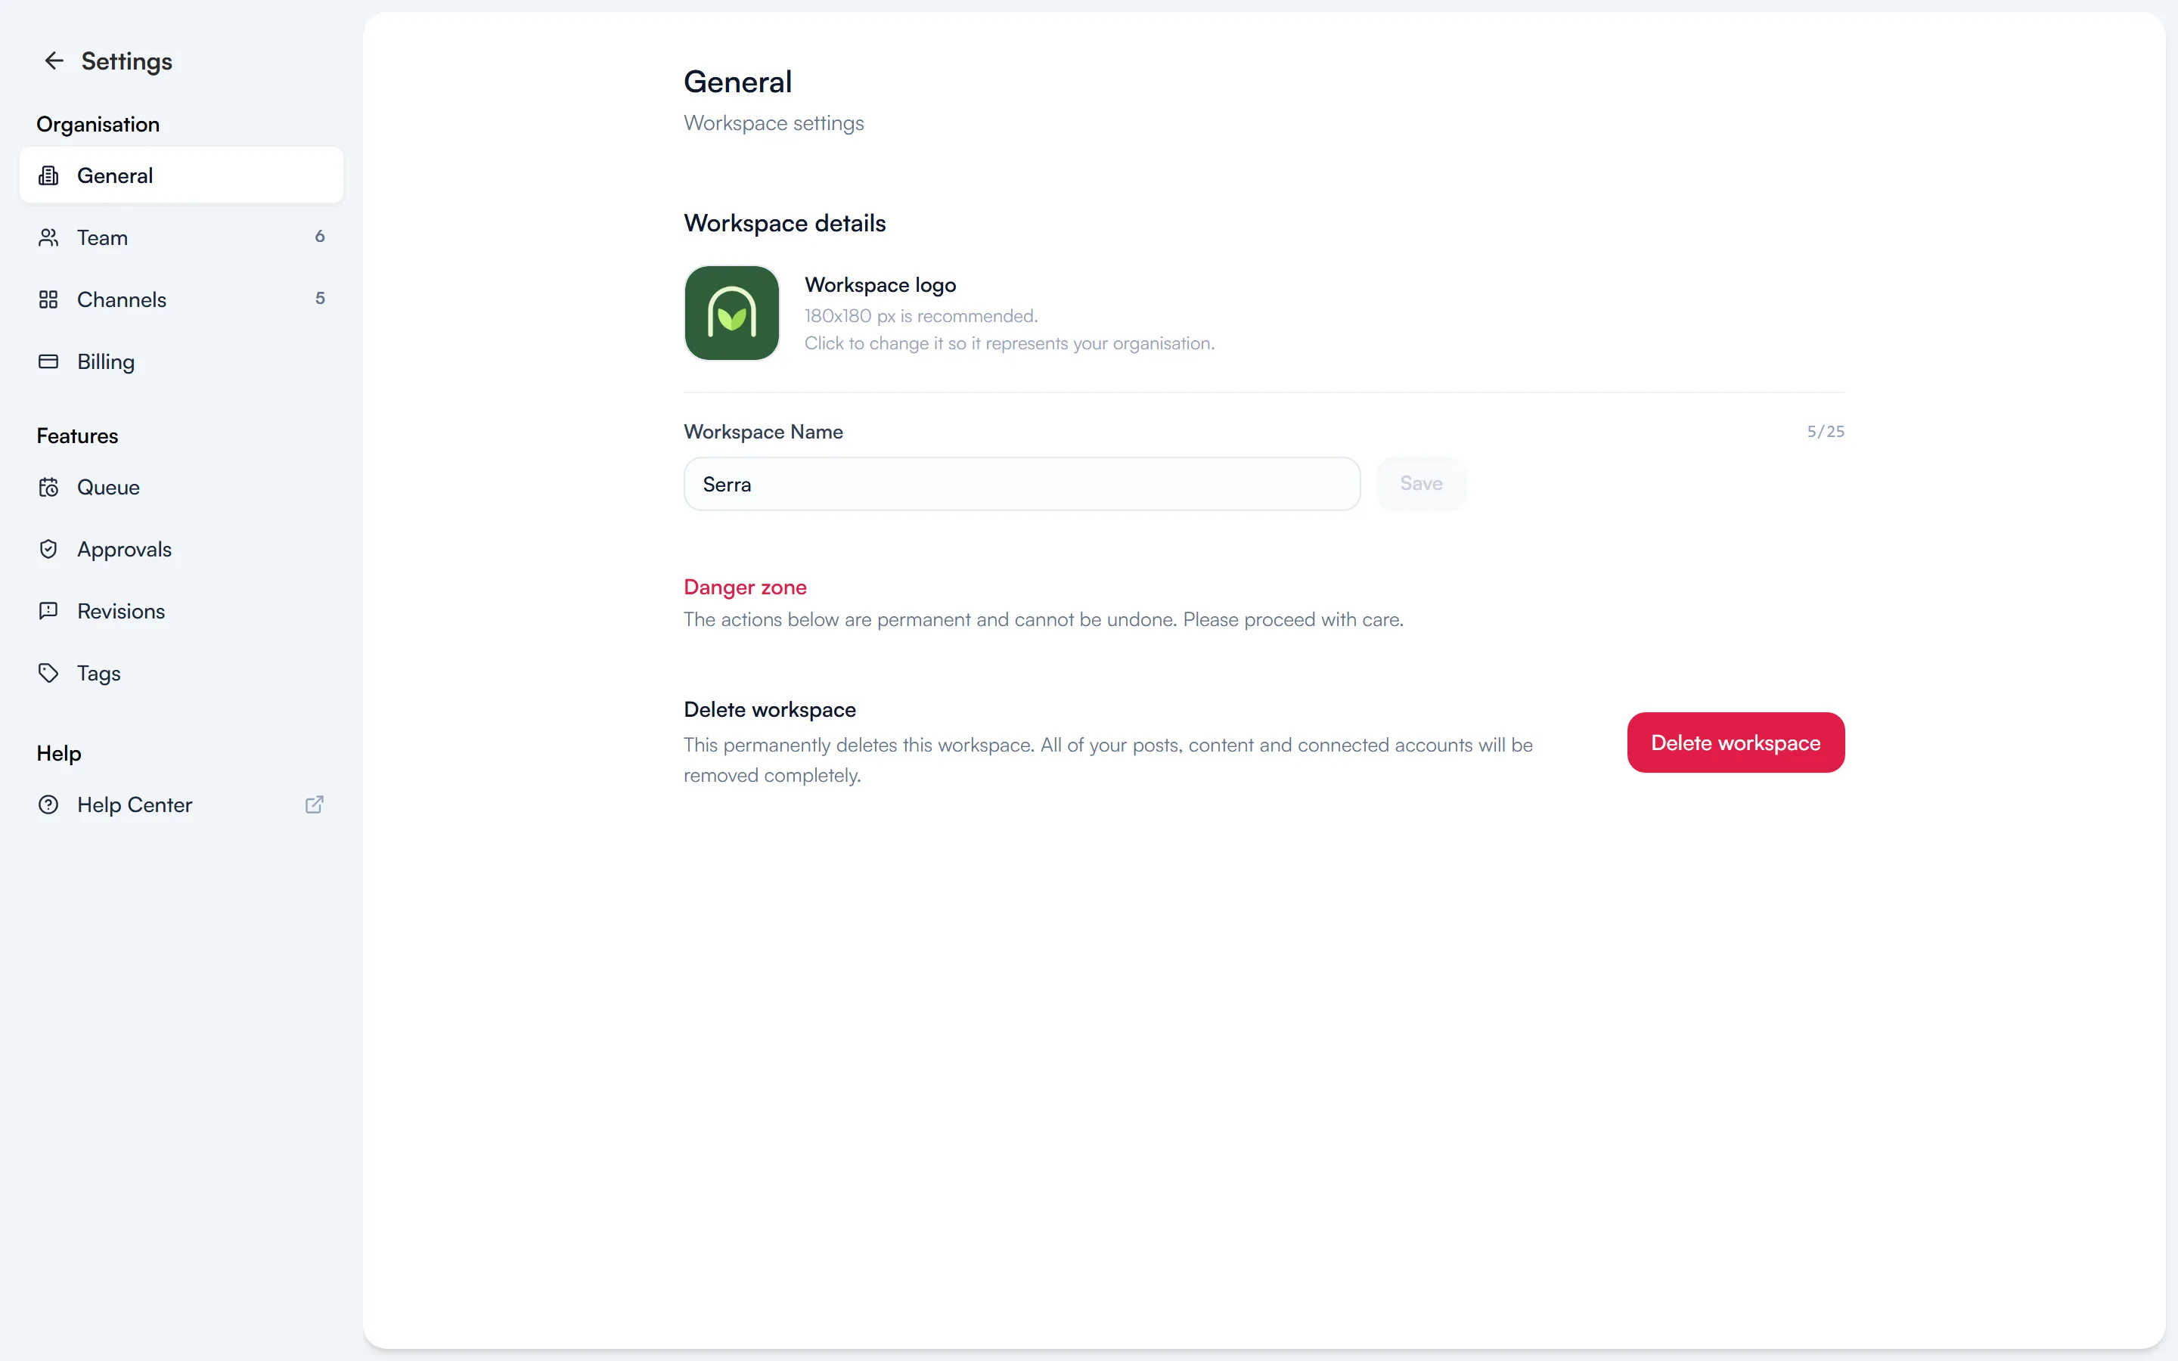The height and width of the screenshot is (1361, 2178).
Task: Open the Team settings page
Action: pyautogui.click(x=181, y=237)
